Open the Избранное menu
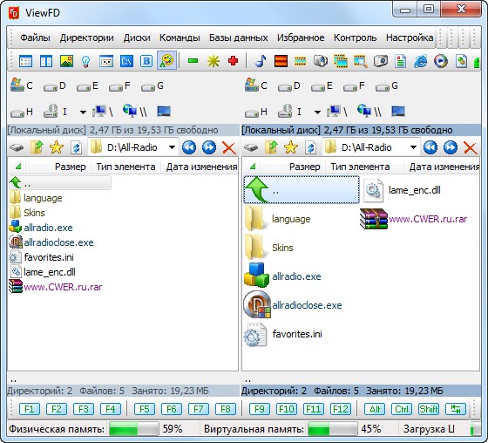Screen dimensions: 488x443 pyautogui.click(x=301, y=37)
